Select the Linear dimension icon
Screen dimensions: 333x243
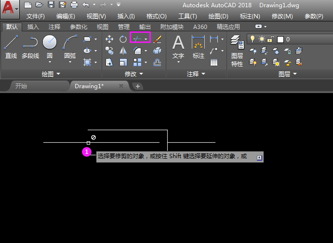coord(214,39)
